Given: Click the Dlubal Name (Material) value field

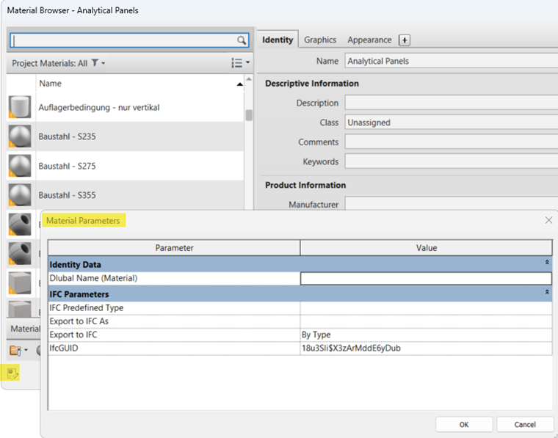Looking at the screenshot, I should click(x=426, y=278).
